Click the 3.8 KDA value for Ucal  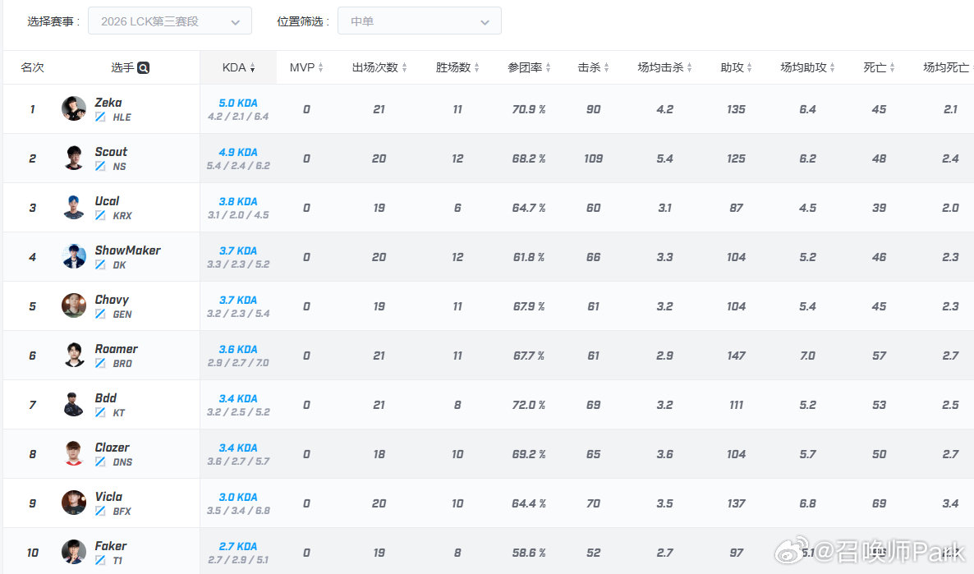pos(238,201)
